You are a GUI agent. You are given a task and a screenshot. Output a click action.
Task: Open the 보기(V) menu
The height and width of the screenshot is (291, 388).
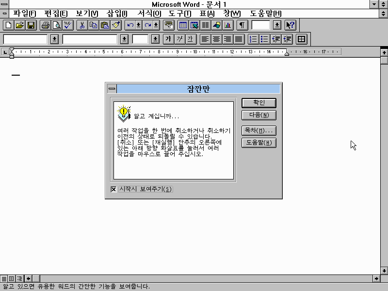point(87,14)
